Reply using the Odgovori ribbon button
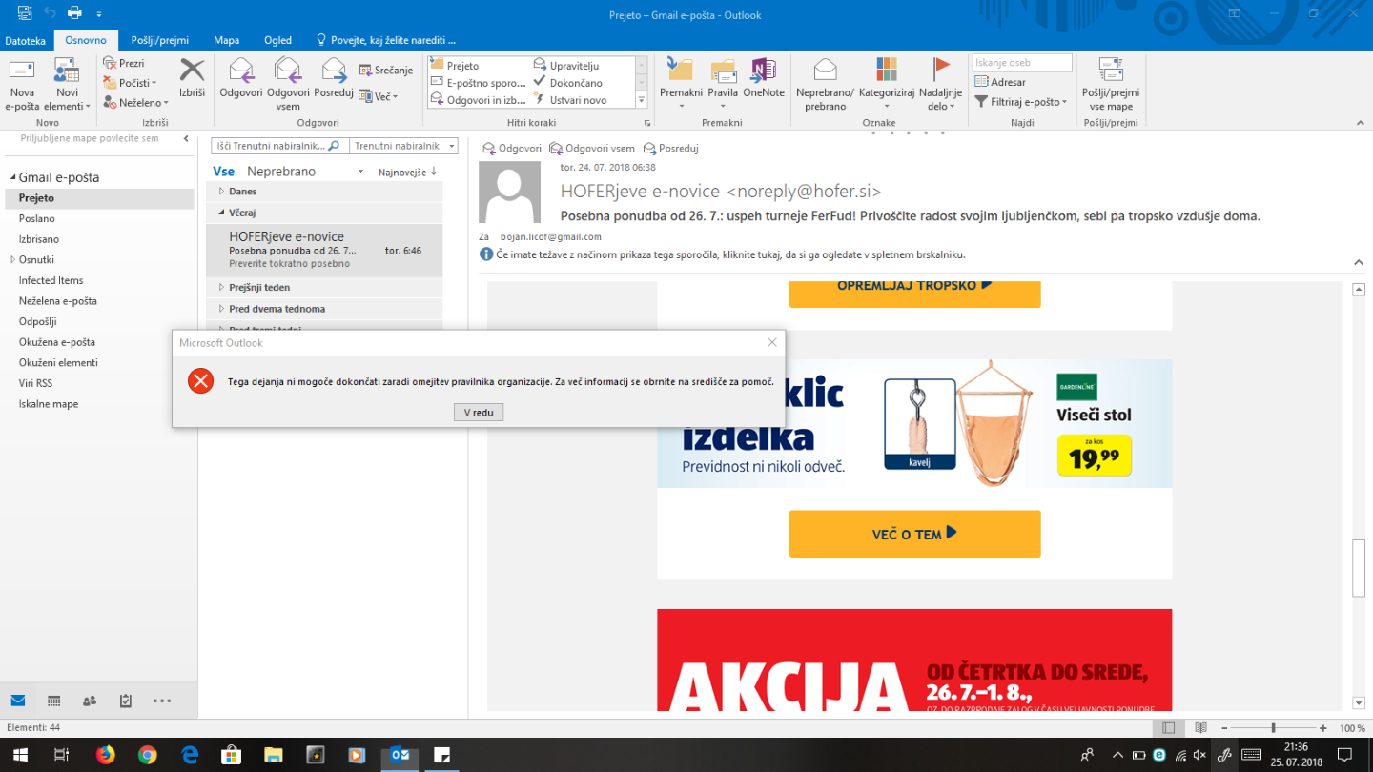This screenshot has width=1373, height=772. tap(241, 77)
